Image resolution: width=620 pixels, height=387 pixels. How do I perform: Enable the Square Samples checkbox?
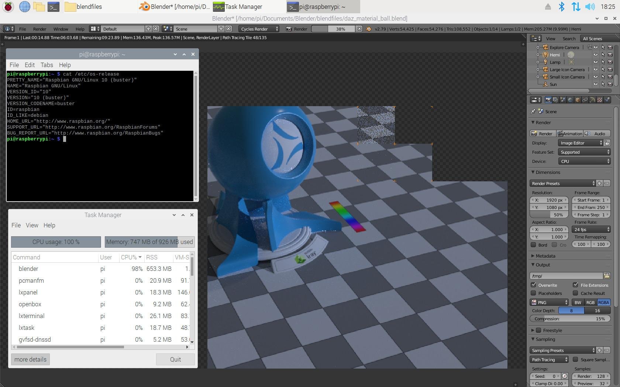[575, 359]
